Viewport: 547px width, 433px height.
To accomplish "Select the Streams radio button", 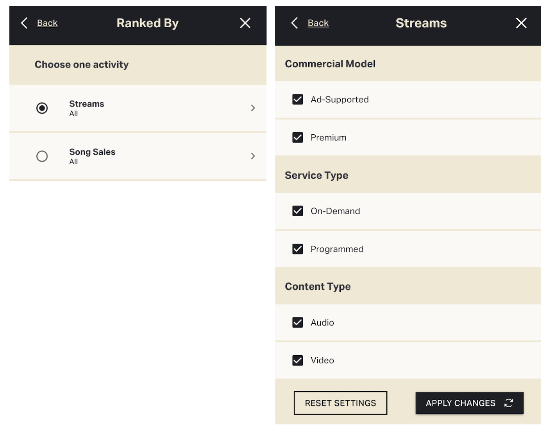I will pos(42,108).
